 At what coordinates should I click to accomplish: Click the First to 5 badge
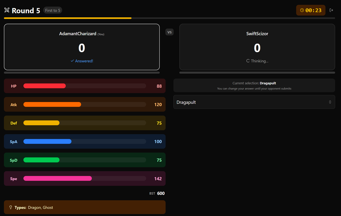point(53,11)
